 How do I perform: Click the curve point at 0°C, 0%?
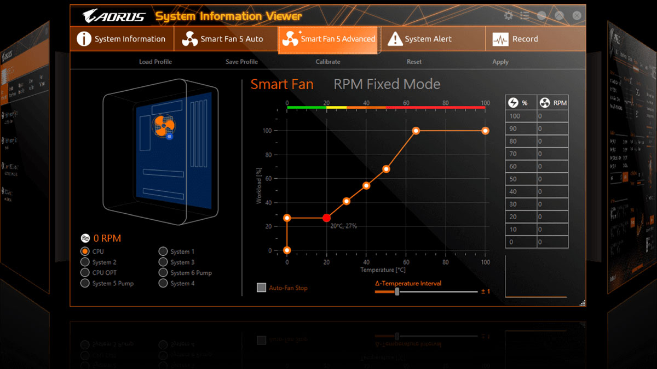click(287, 250)
